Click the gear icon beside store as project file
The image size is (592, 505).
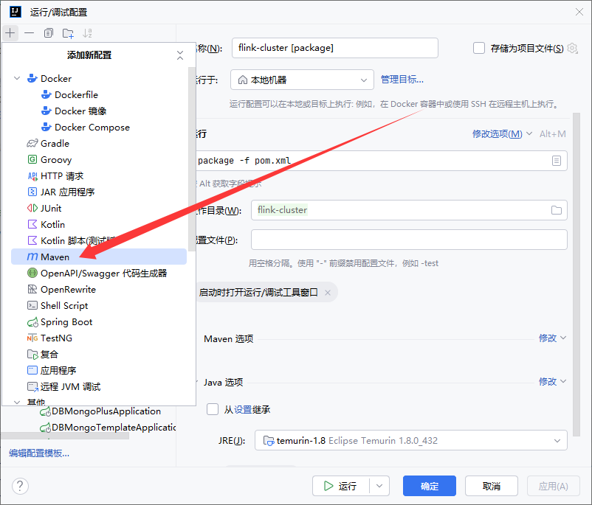(x=572, y=48)
